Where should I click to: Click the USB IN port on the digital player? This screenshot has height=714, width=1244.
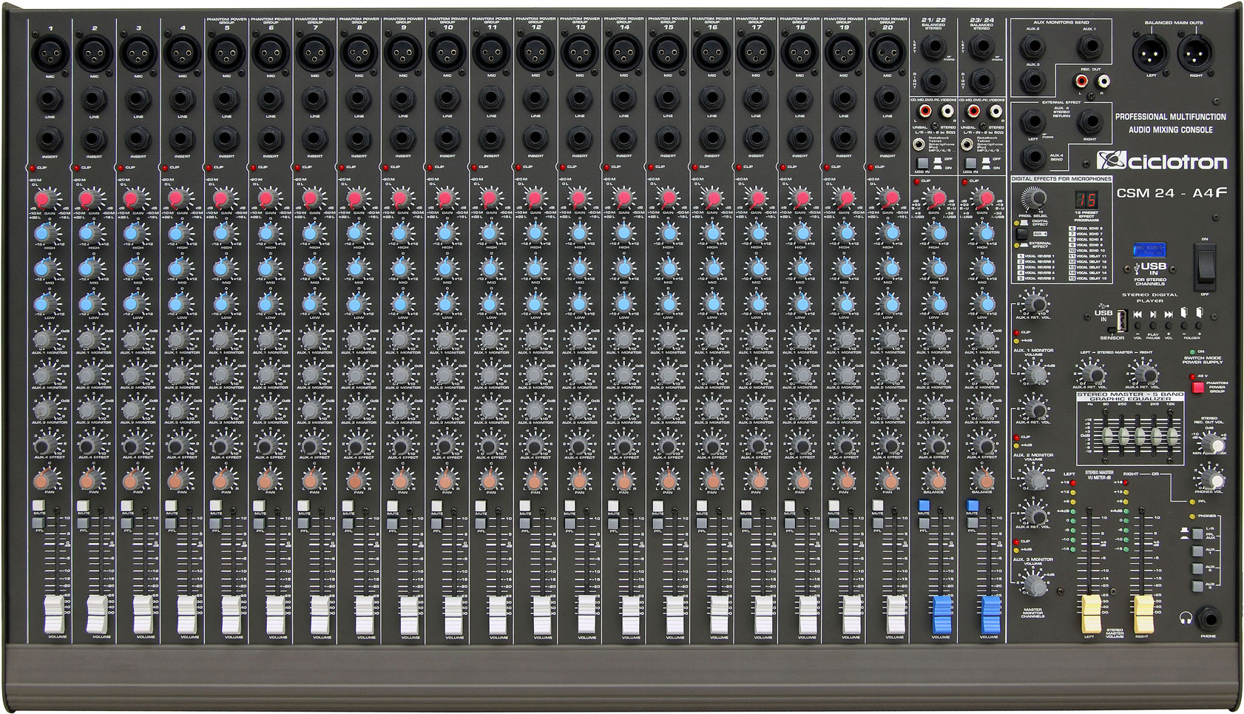coord(1122,321)
